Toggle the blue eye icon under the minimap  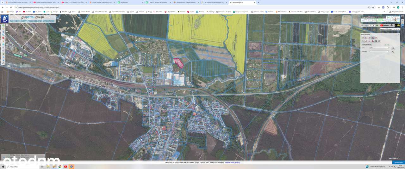403,26
